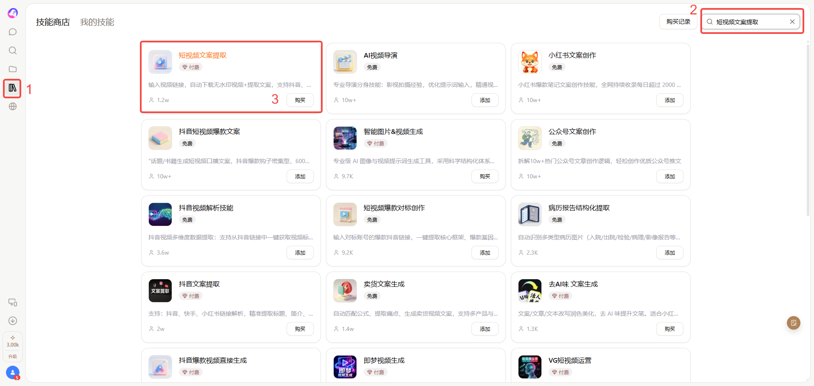Open the globe icon in sidebar
The image size is (814, 386).
click(13, 106)
